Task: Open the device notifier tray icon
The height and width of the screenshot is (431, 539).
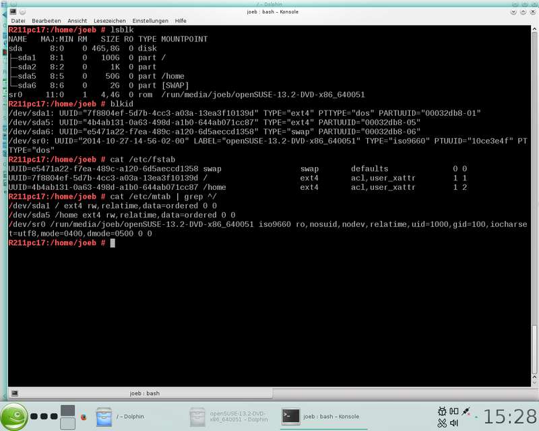Action: (x=453, y=411)
